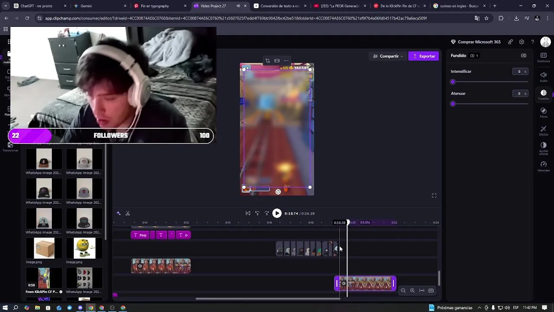Image resolution: width=554 pixels, height=312 pixels.
Task: Click the Próximas ganancias taskbar widget
Action: click(451, 308)
